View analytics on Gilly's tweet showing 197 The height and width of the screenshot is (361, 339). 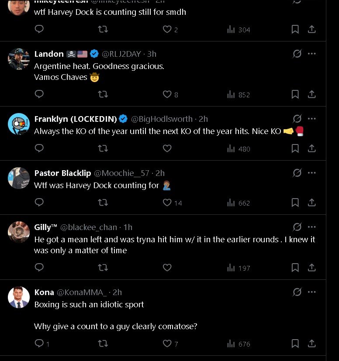(x=239, y=268)
